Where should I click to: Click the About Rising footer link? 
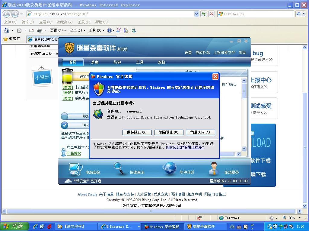coord(87,194)
